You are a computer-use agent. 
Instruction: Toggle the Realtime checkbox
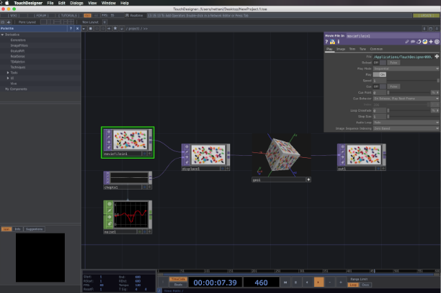coord(125,14)
